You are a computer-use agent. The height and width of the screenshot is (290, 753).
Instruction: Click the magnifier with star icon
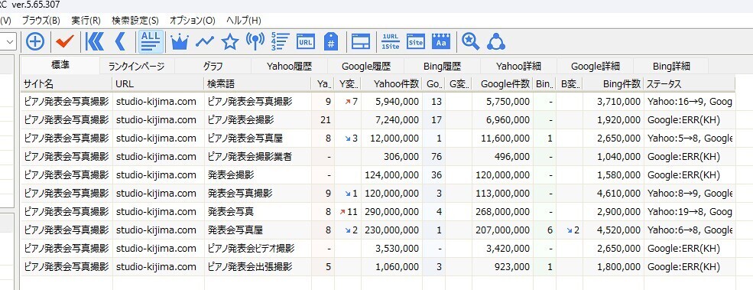click(x=471, y=42)
